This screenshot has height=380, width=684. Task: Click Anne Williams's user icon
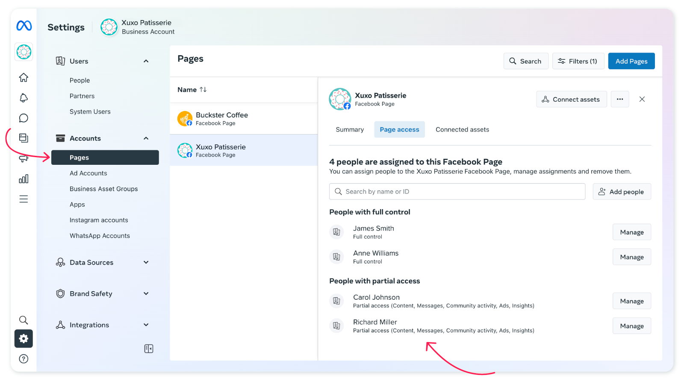tap(337, 257)
